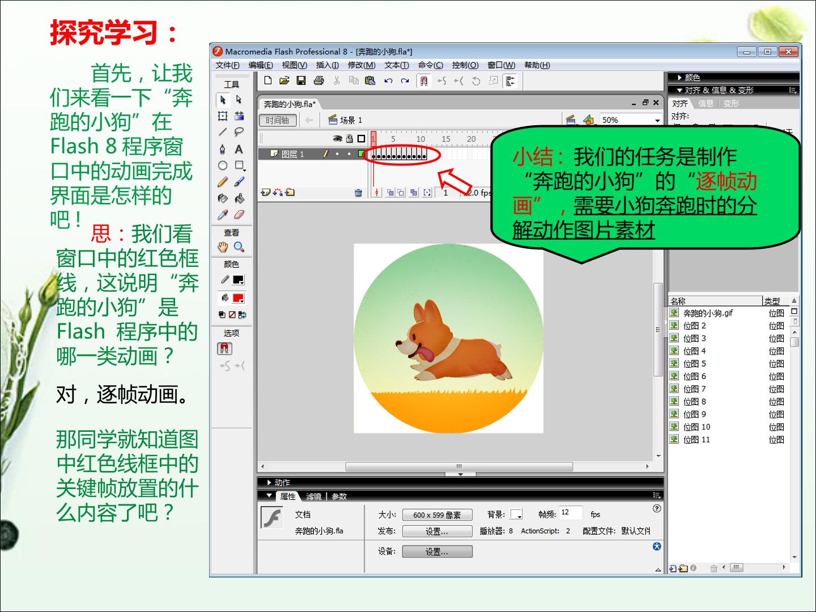Toggle the padlock lock all layers icon
Screen dimensions: 816x612
pyautogui.click(x=349, y=138)
